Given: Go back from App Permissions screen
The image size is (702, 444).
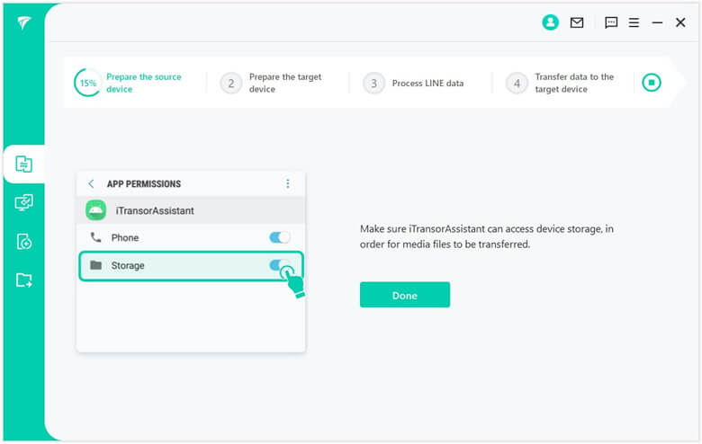Looking at the screenshot, I should pos(91,183).
